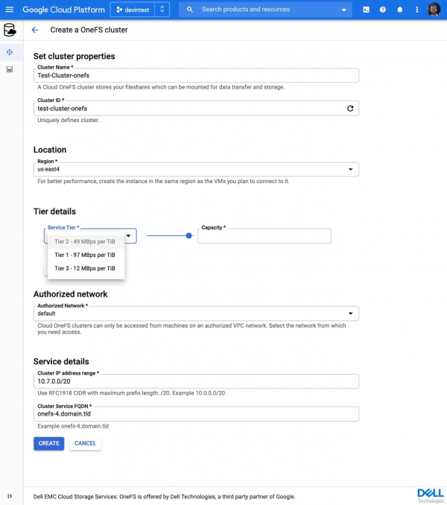
Task: Click the project selector up-down arrows
Action: (162, 10)
